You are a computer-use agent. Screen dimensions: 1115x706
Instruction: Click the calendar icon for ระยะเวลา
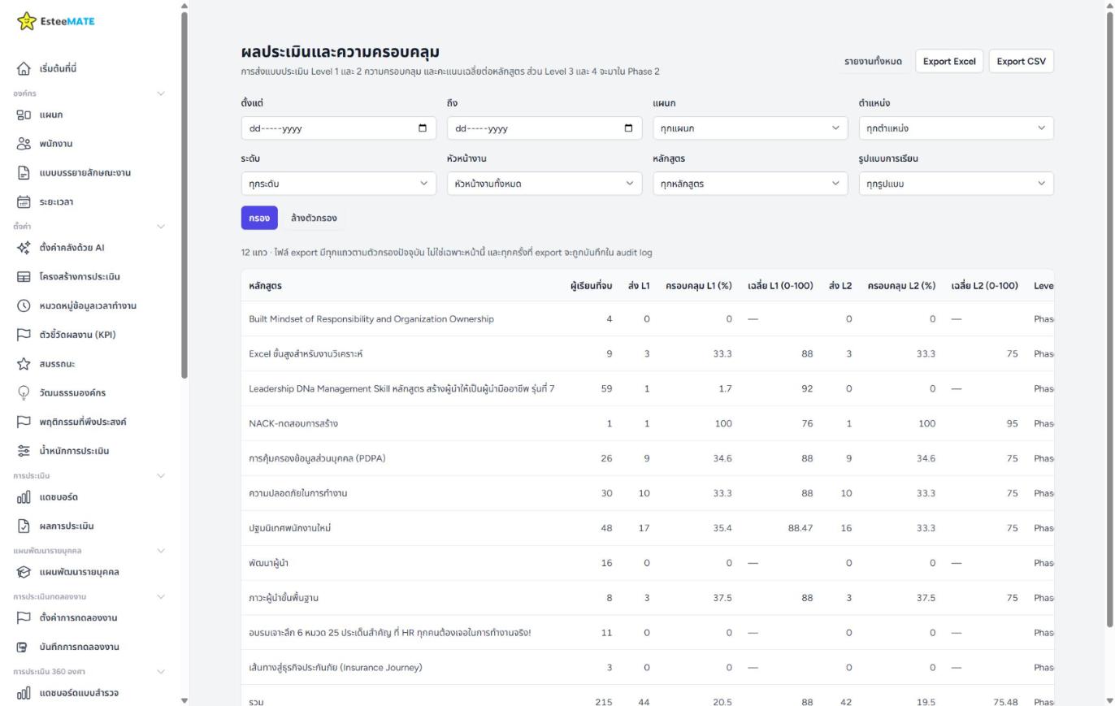pyautogui.click(x=24, y=202)
